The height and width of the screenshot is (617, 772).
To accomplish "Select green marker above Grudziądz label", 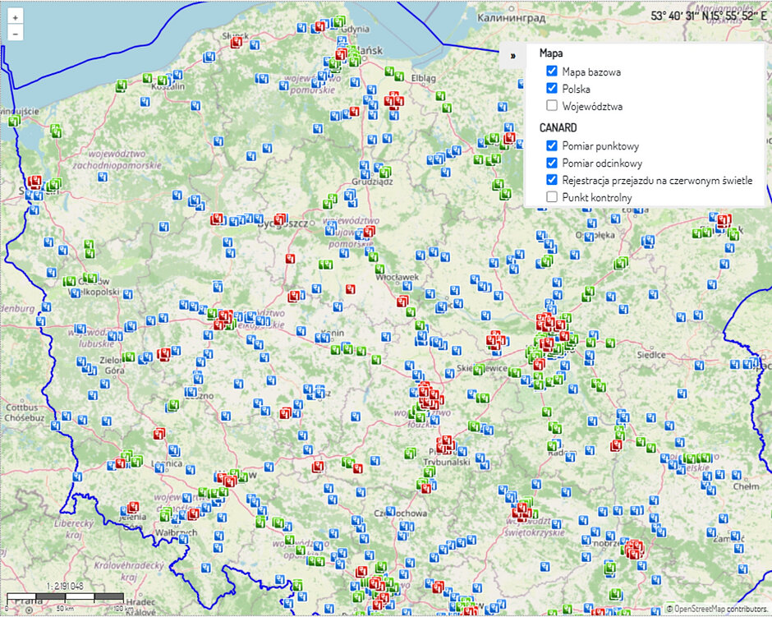I will (384, 173).
